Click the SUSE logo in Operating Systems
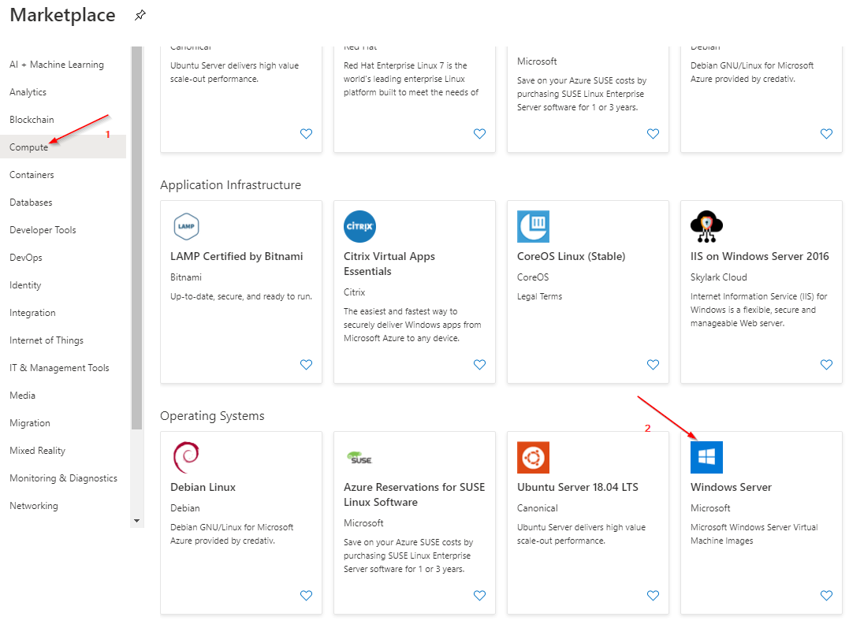The image size is (849, 628). [359, 458]
